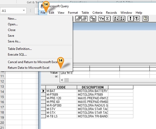Click the Sort Ascending A-Z icon
The width and height of the screenshot is (156, 129).
pos(116,19)
